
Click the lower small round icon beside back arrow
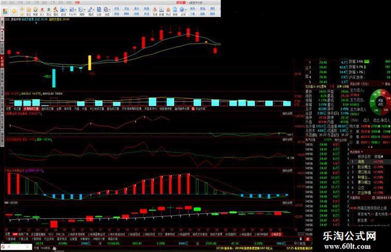tap(22, 14)
